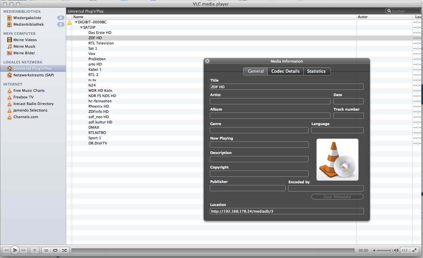This screenshot has height=258, width=423.
Task: Click the volume slider
Action: (384, 250)
